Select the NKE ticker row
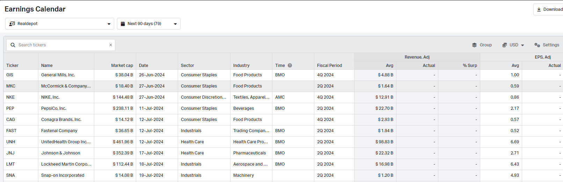The image size is (563, 182). 10,97
